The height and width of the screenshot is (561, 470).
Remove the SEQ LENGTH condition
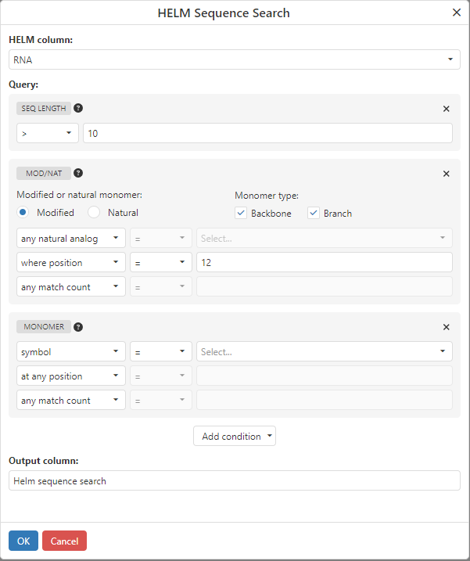447,110
